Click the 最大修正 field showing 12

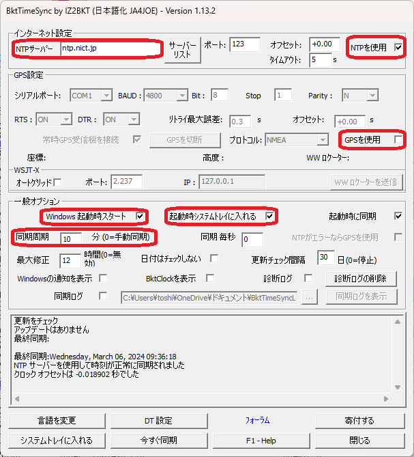coord(70,260)
